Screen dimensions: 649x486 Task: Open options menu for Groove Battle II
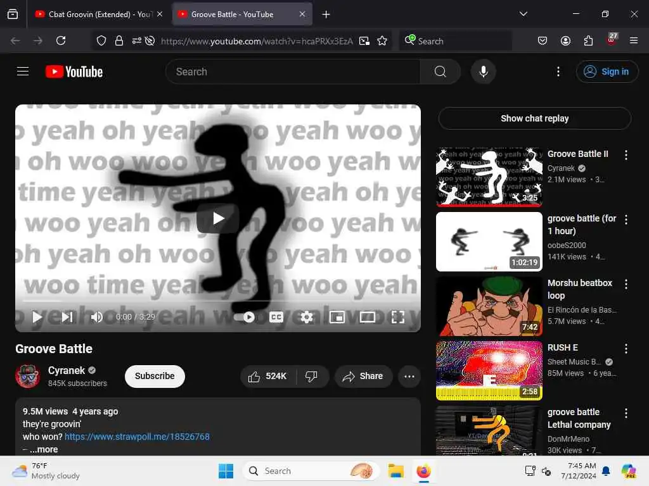pos(626,155)
